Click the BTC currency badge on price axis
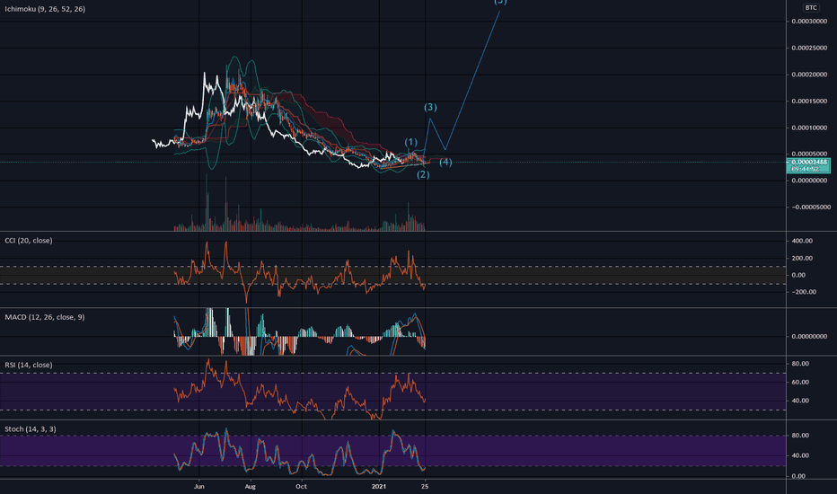 (x=811, y=7)
